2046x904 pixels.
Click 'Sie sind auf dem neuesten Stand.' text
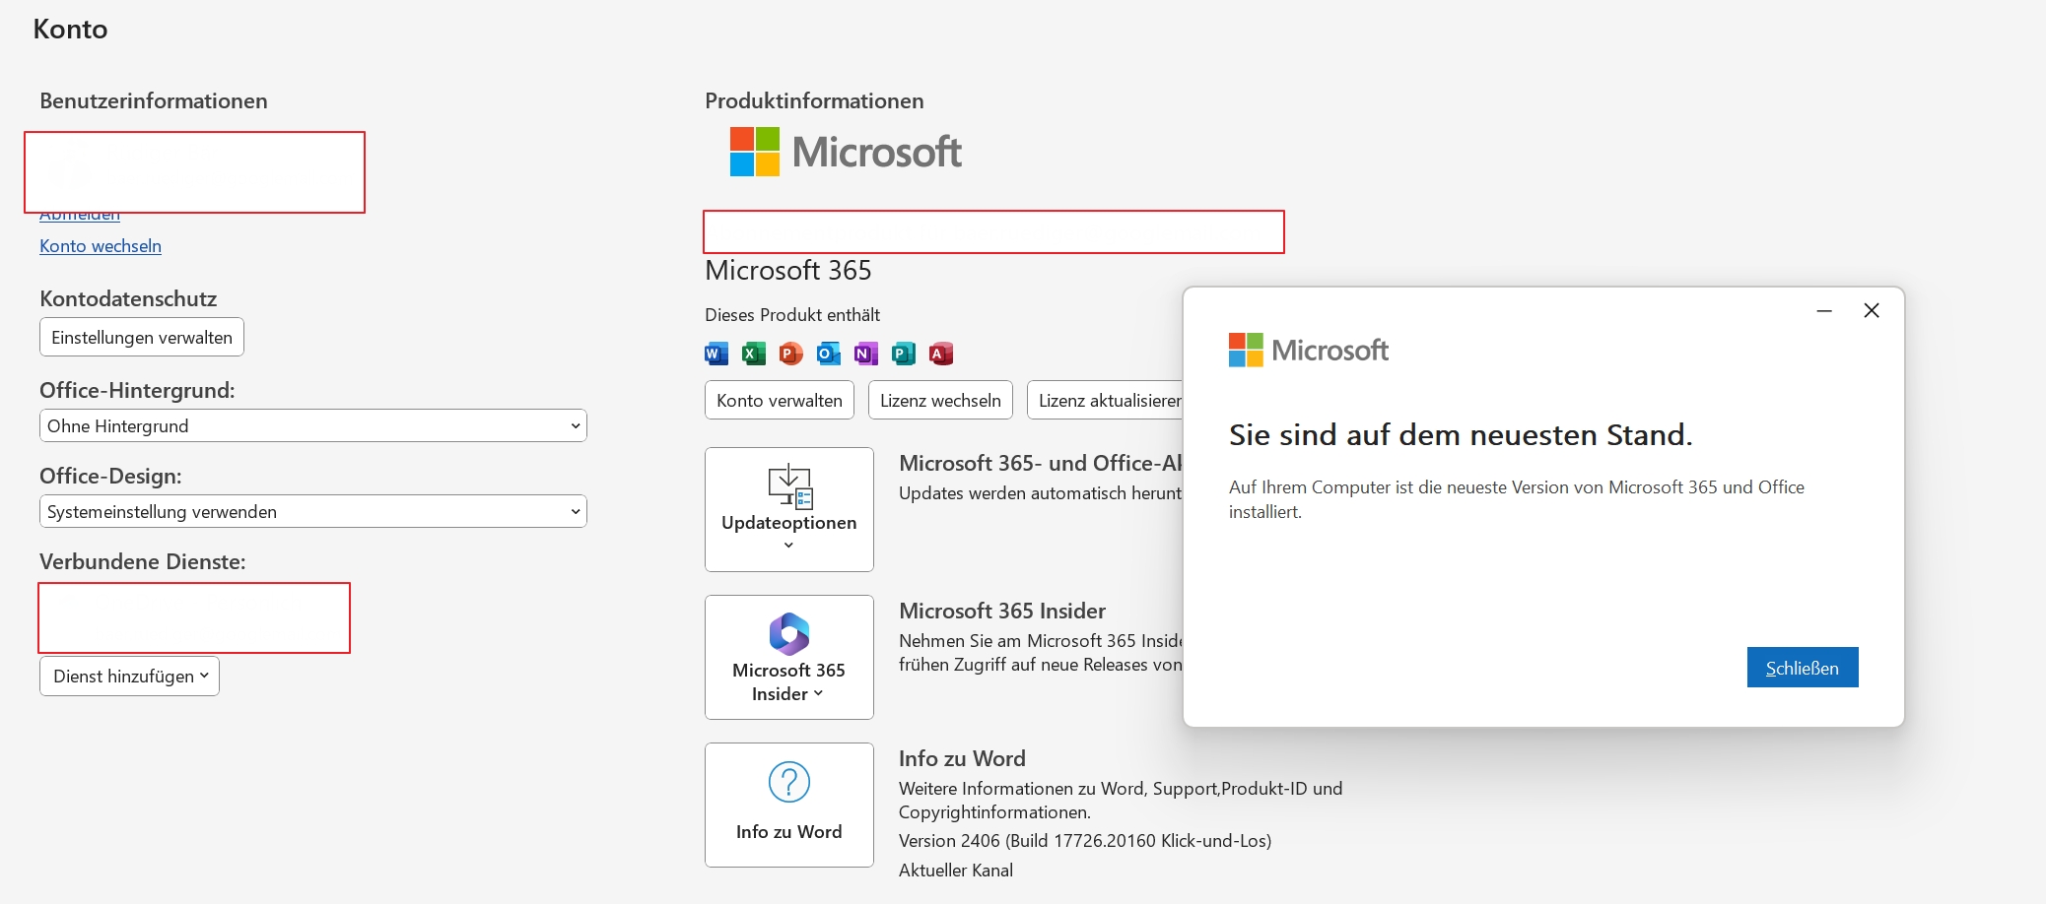[x=1461, y=434]
